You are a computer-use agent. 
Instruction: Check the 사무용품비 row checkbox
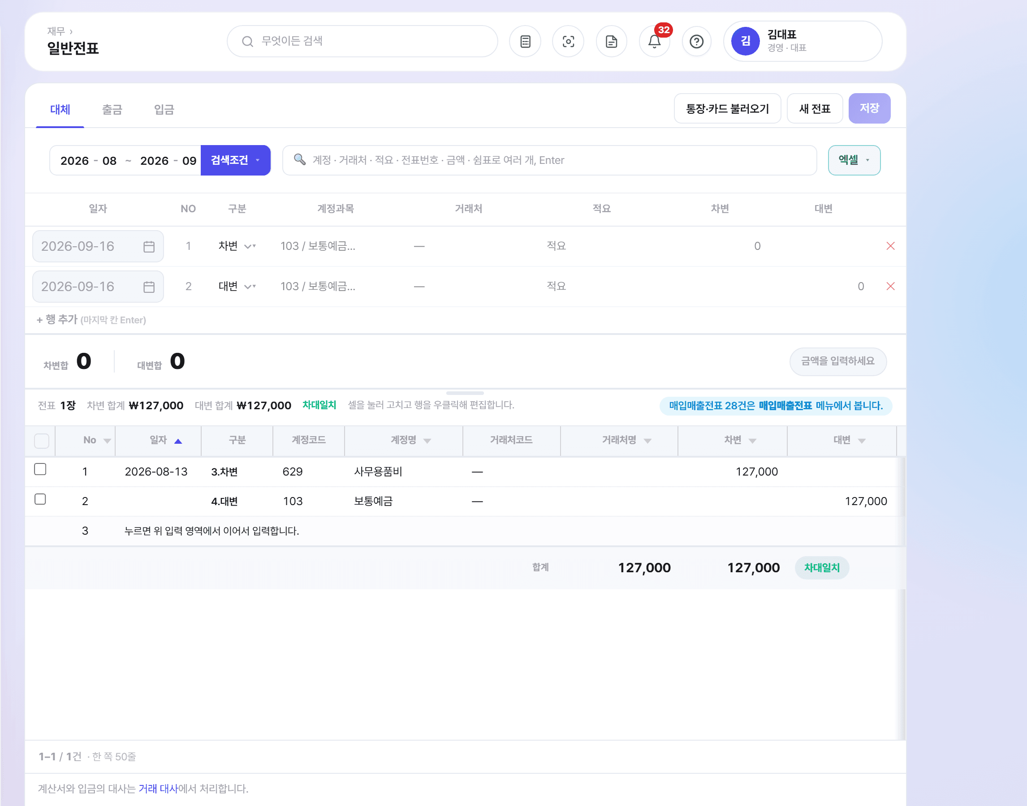click(40, 469)
